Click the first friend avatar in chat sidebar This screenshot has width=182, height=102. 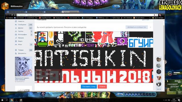coord(159,59)
